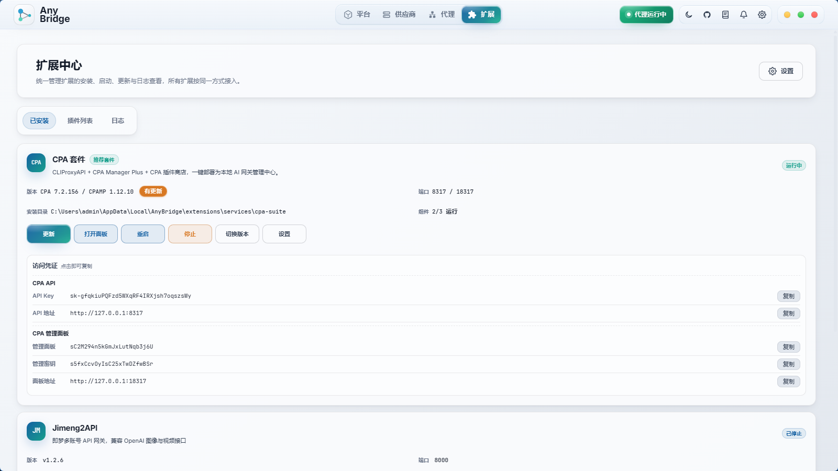Click the 组件 2/3 运行 status text
Image resolution: width=838 pixels, height=471 pixels.
[x=438, y=212]
